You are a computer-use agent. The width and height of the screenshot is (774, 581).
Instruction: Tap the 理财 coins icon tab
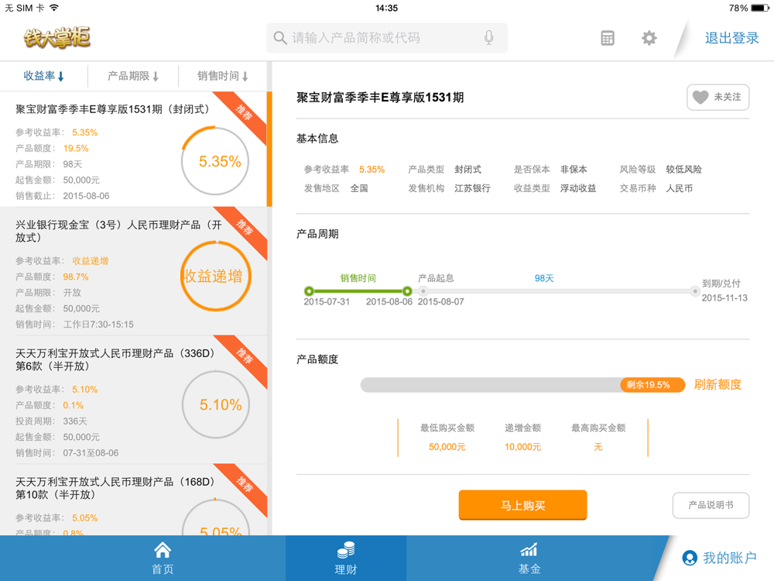click(x=346, y=550)
